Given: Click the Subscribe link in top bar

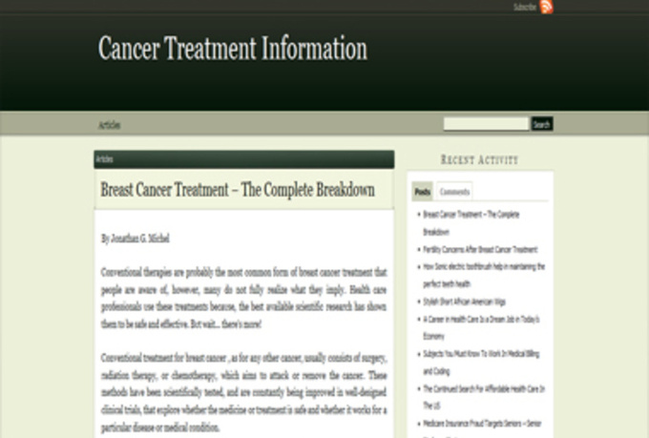Looking at the screenshot, I should pyautogui.click(x=525, y=7).
